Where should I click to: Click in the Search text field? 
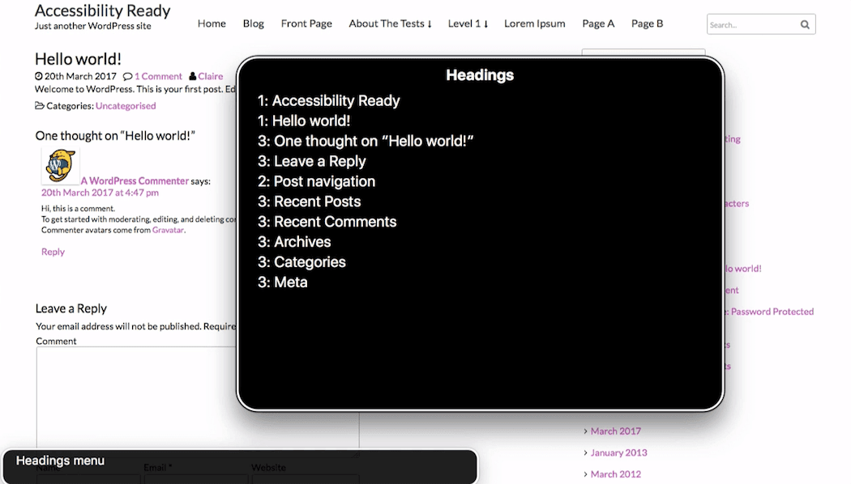pyautogui.click(x=751, y=24)
